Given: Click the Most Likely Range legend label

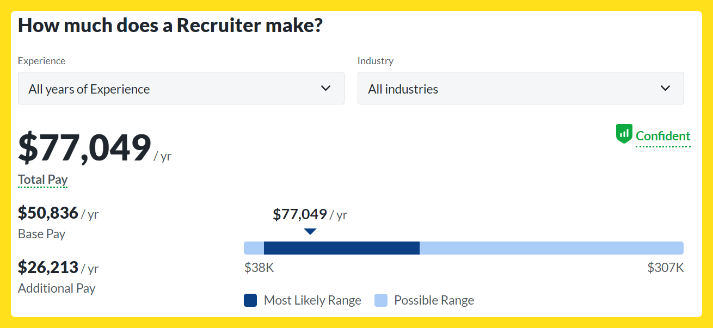Looking at the screenshot, I should point(312,300).
